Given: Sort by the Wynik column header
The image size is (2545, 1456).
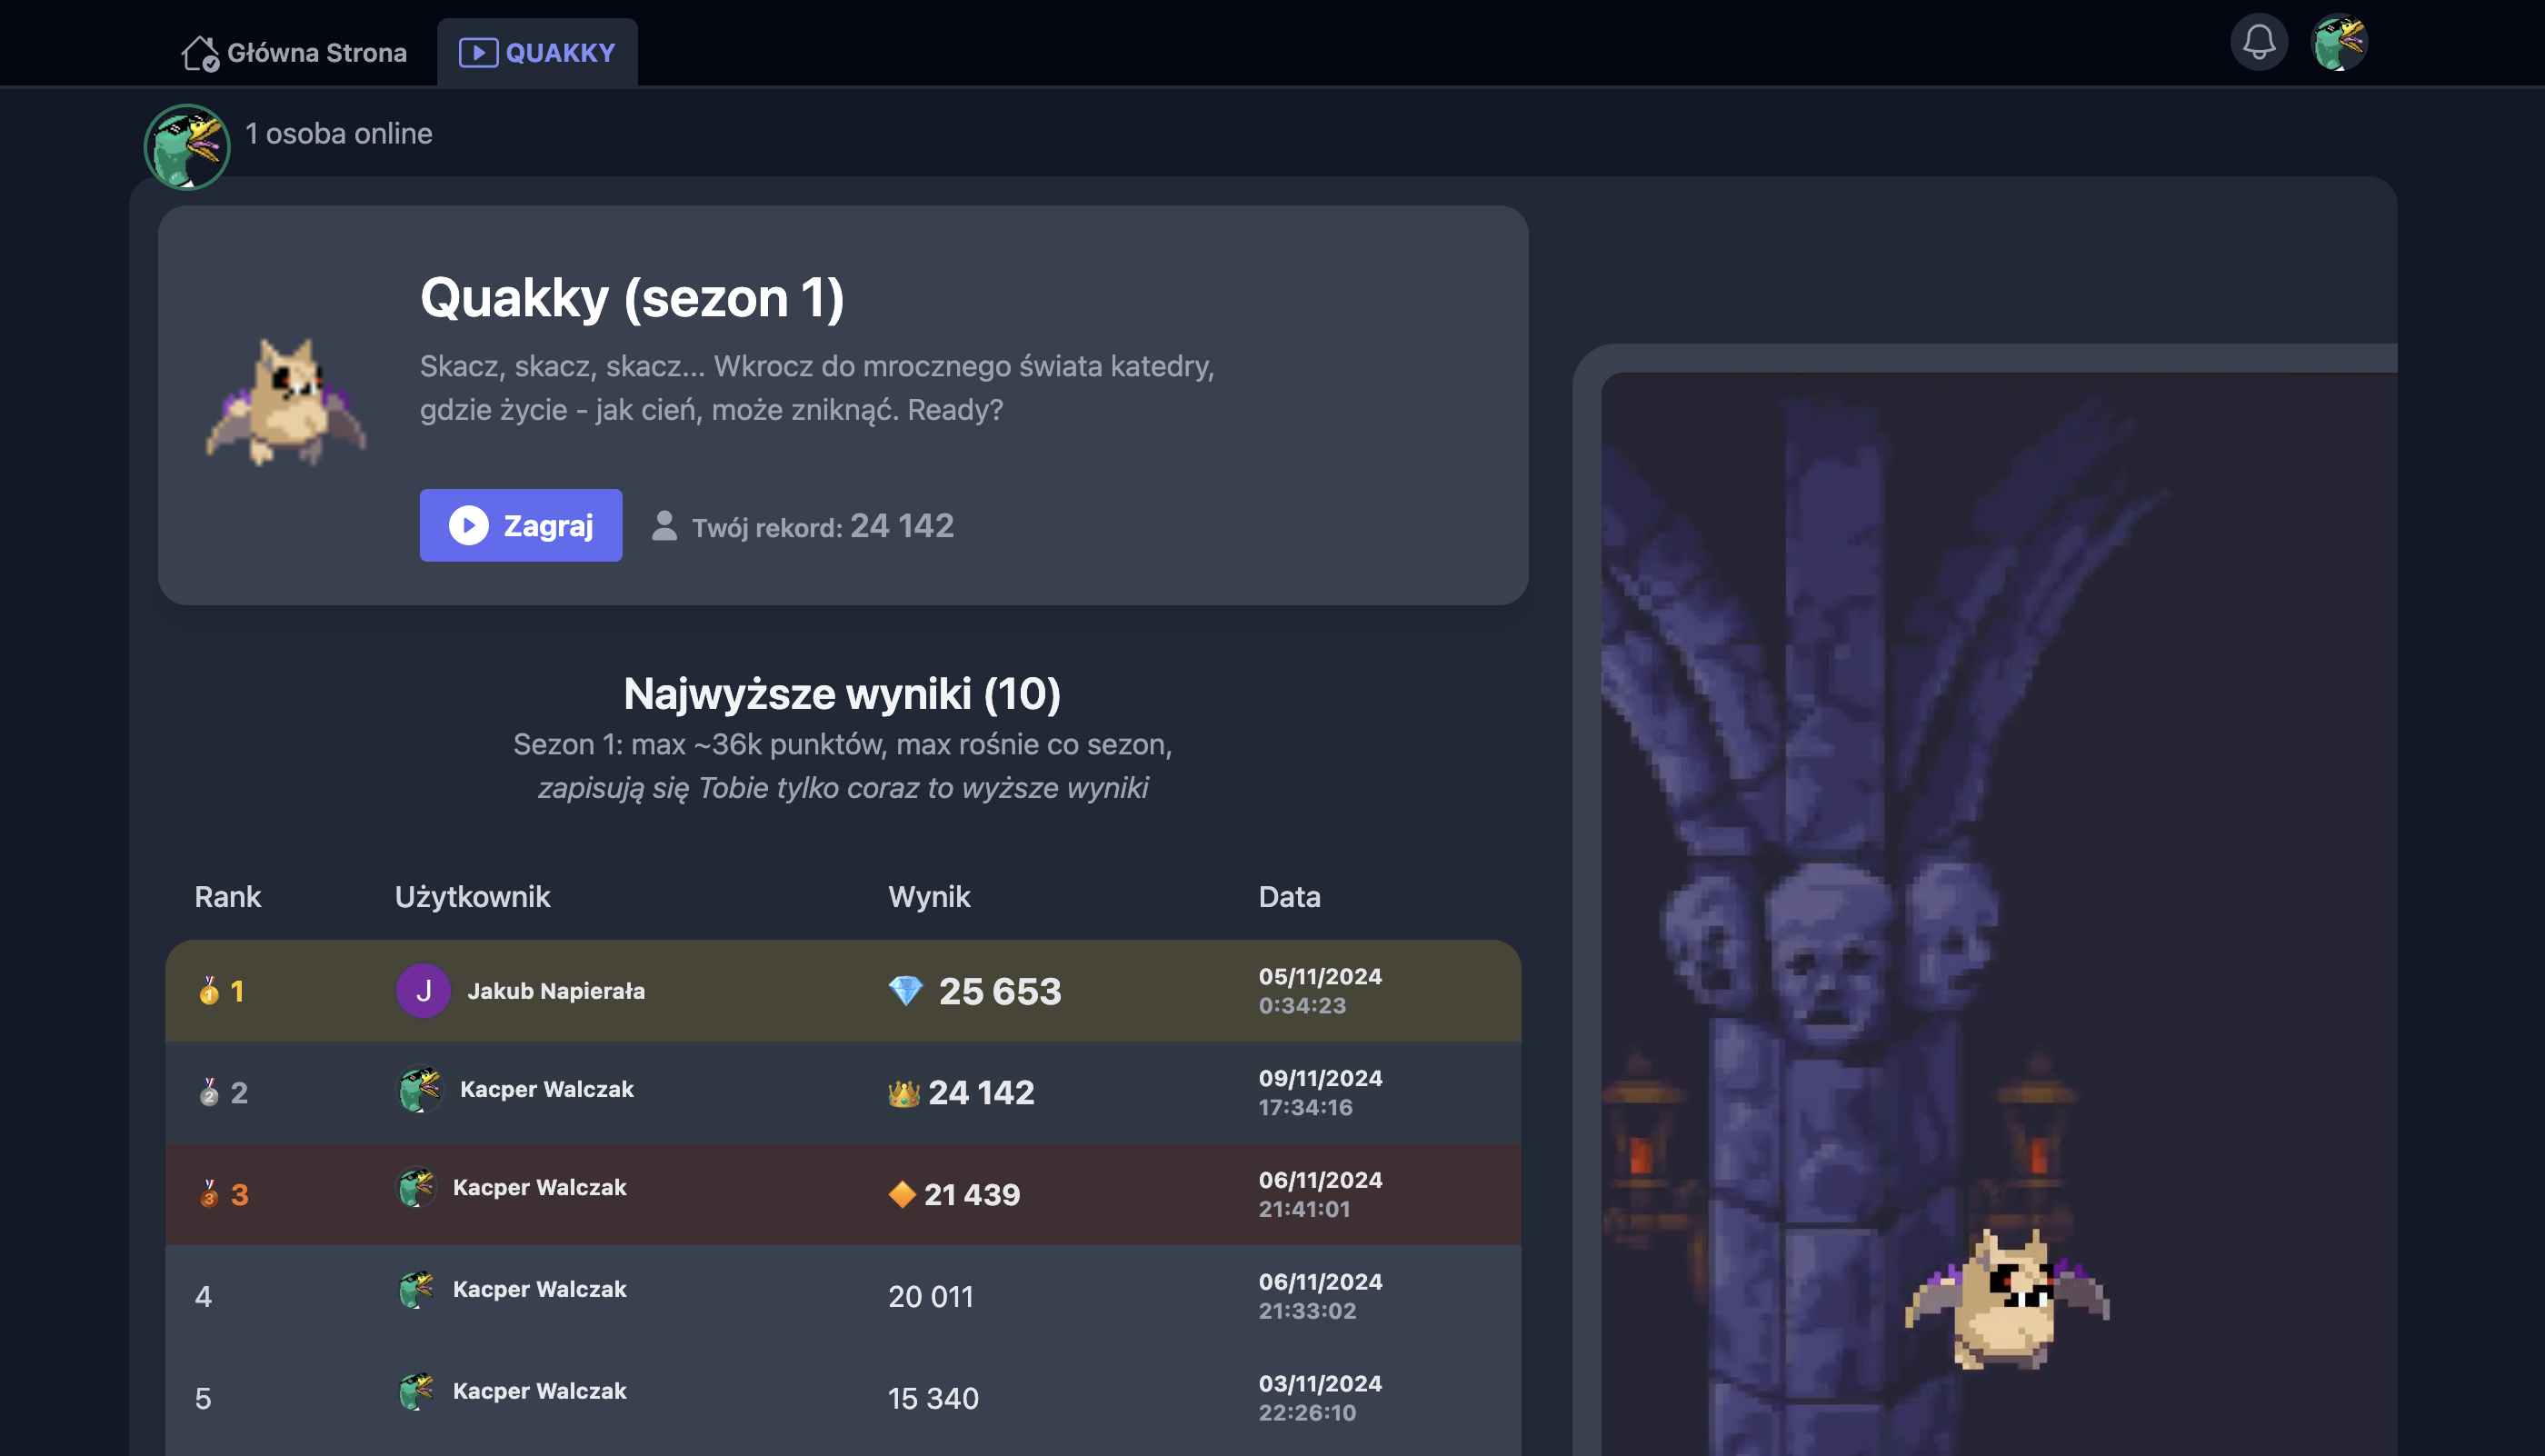Looking at the screenshot, I should tap(928, 896).
